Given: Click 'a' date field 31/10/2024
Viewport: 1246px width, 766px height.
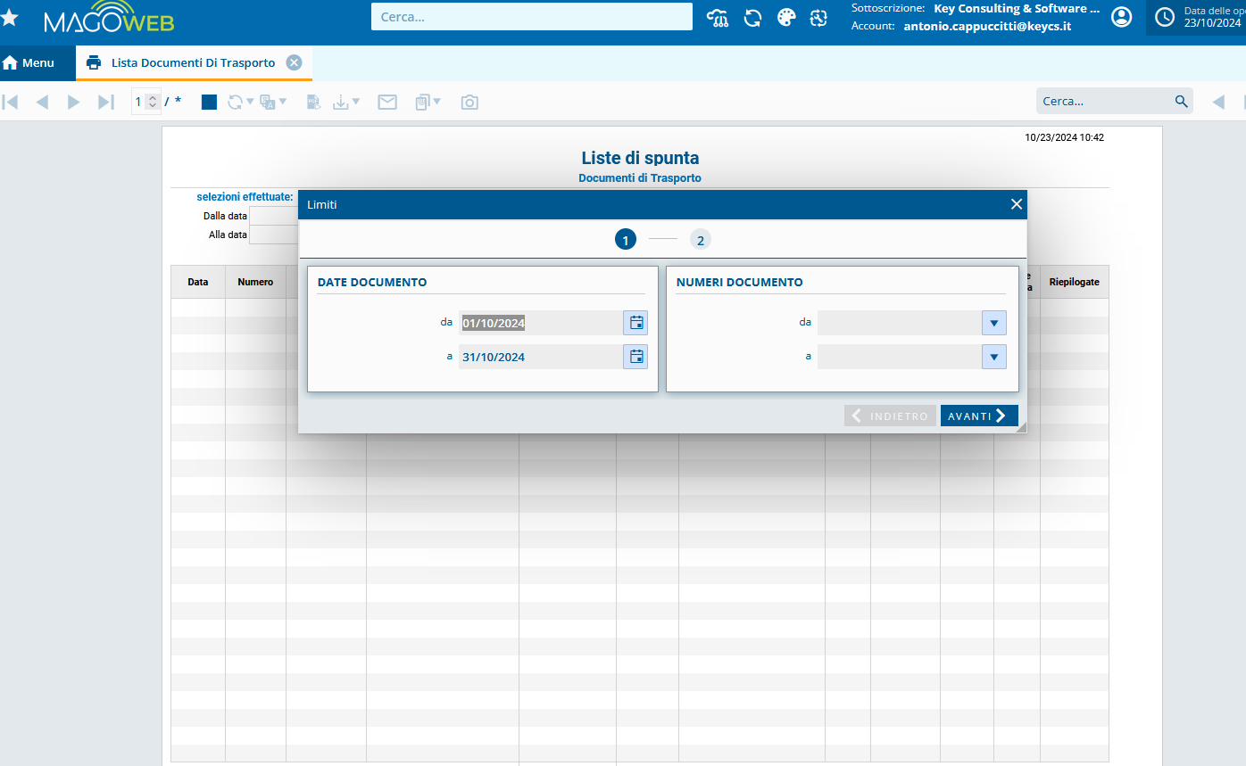Looking at the screenshot, I should (x=540, y=357).
